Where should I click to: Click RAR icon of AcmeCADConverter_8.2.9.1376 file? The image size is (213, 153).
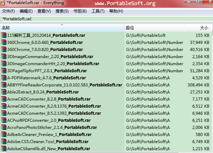[x=4, y=106]
